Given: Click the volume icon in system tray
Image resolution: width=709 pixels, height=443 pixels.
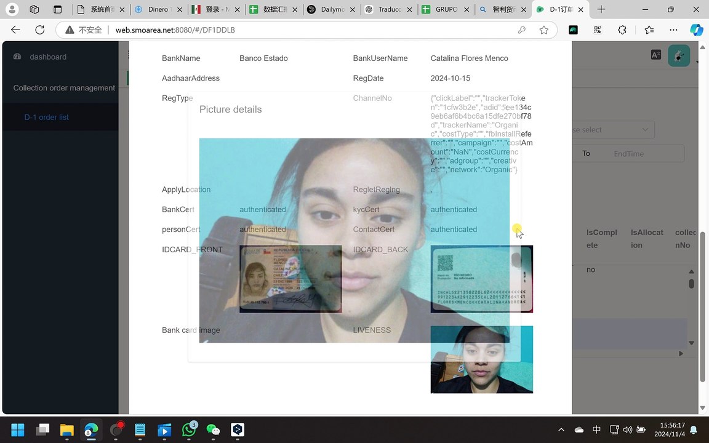Looking at the screenshot, I should (628, 430).
